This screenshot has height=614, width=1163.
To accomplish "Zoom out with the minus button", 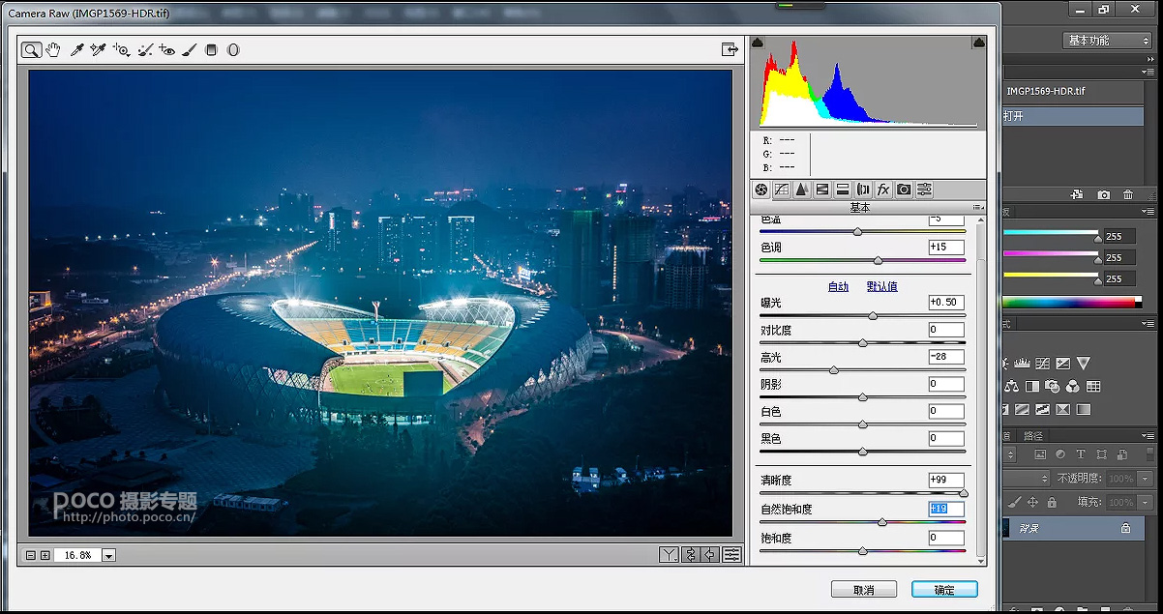I will click(31, 555).
